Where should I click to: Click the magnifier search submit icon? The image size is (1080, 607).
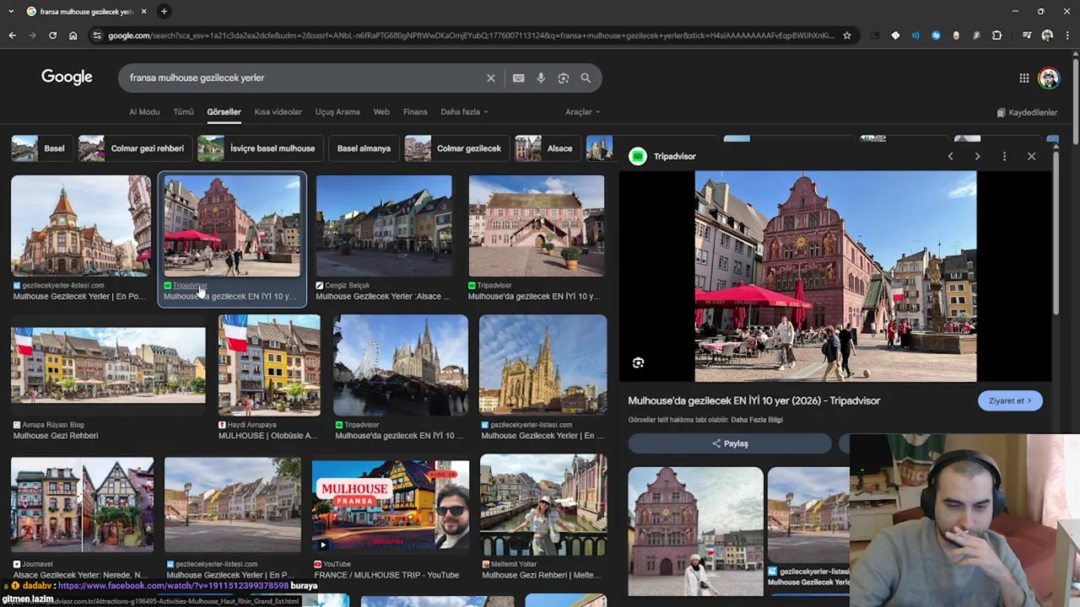[x=586, y=78]
